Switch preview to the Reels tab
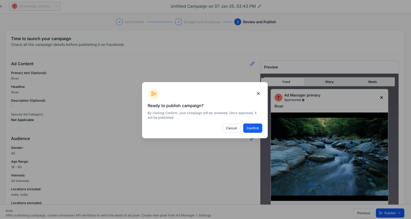This screenshot has height=219, width=411. (x=372, y=82)
